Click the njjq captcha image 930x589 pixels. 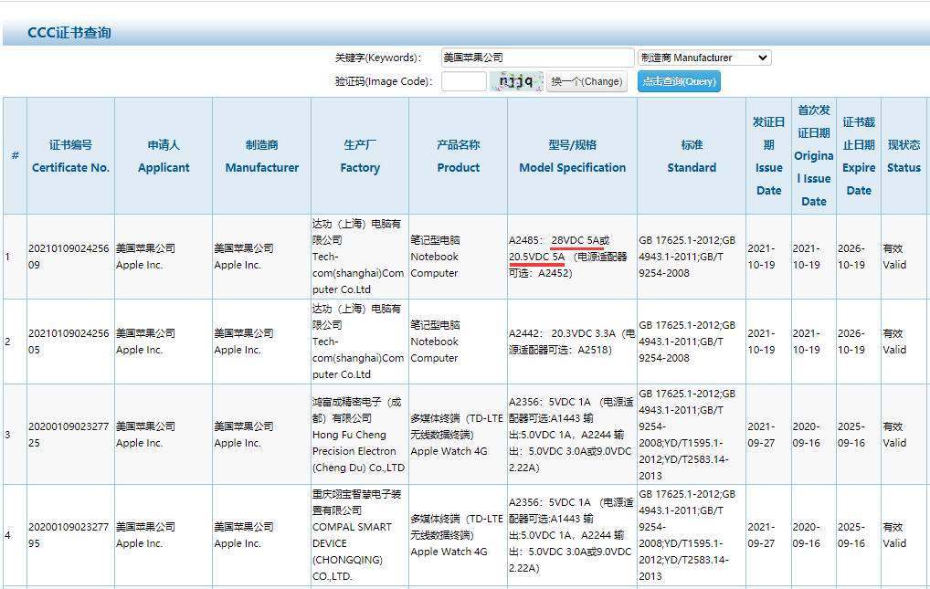point(516,81)
